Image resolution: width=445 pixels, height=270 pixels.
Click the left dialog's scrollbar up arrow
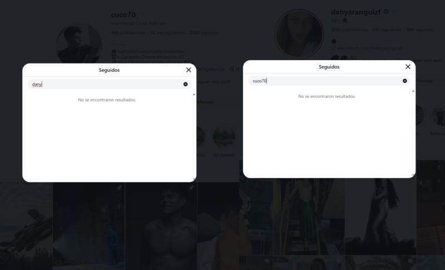[x=194, y=95]
